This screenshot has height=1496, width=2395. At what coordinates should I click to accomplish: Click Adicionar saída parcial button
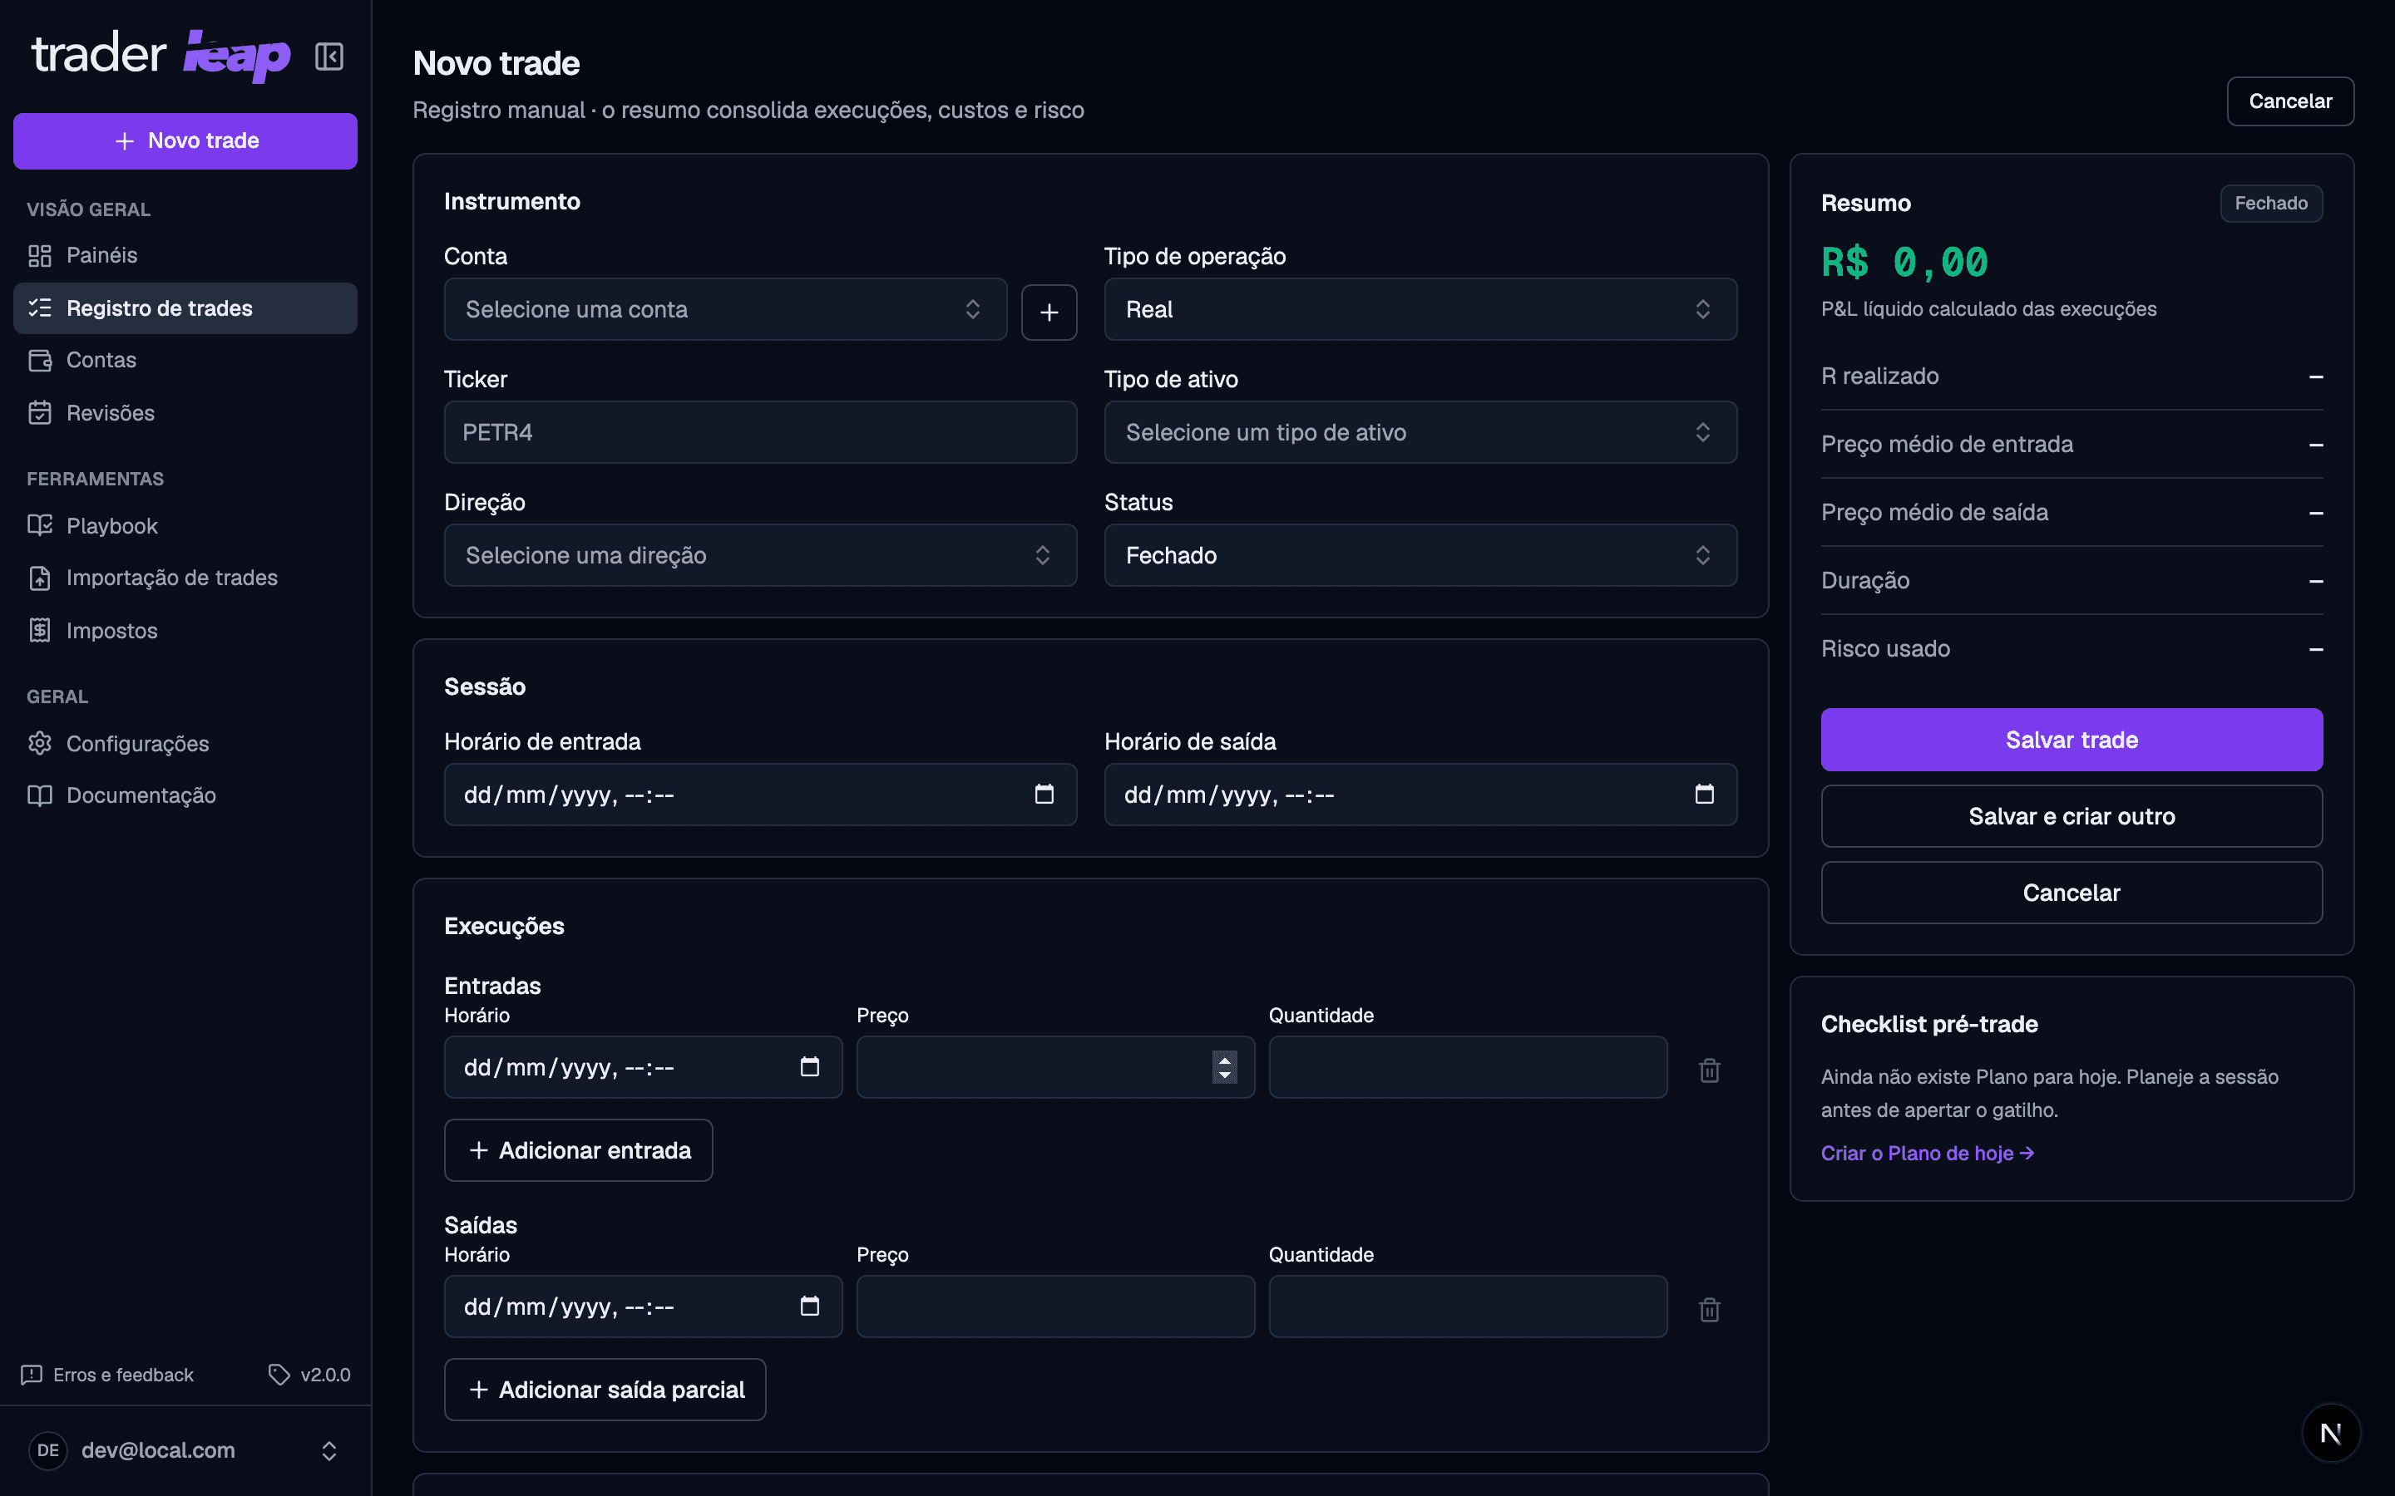pos(605,1389)
